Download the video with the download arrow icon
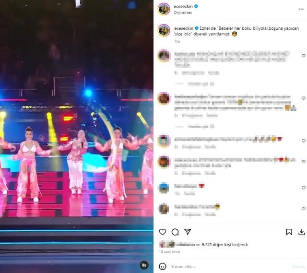Screen dimensions: 307x273 (302, 232)
